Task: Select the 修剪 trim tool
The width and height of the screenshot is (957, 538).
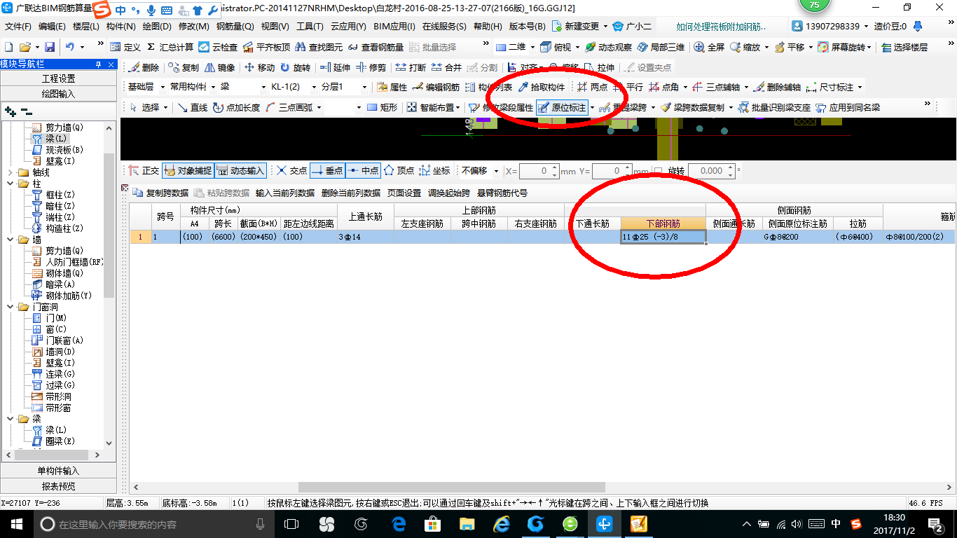Action: point(371,68)
